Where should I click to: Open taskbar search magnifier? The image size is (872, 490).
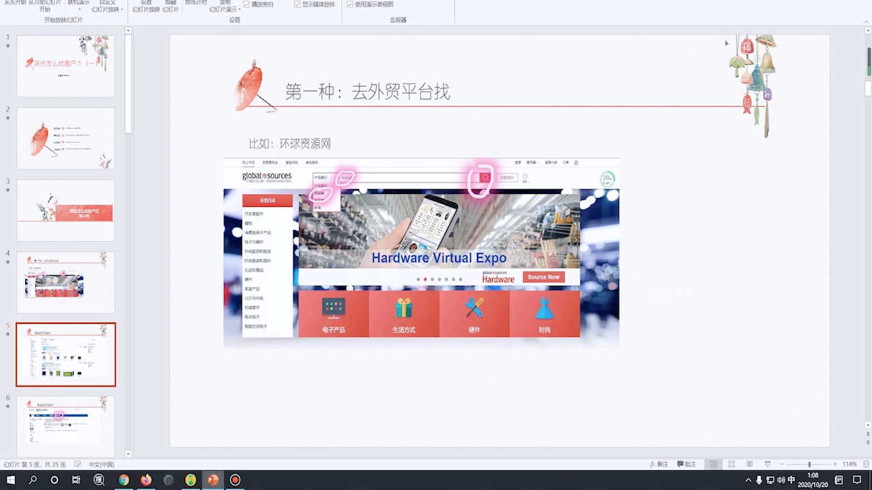(x=33, y=480)
